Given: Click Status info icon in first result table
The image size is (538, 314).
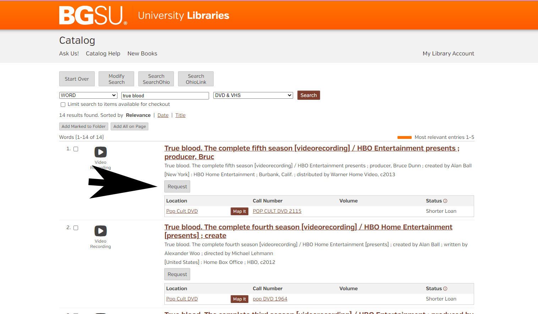Looking at the screenshot, I should coord(445,201).
